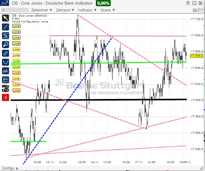The image size is (205, 171).
Task: Click the topmost Linie label in the legend
Action: click(x=16, y=26)
